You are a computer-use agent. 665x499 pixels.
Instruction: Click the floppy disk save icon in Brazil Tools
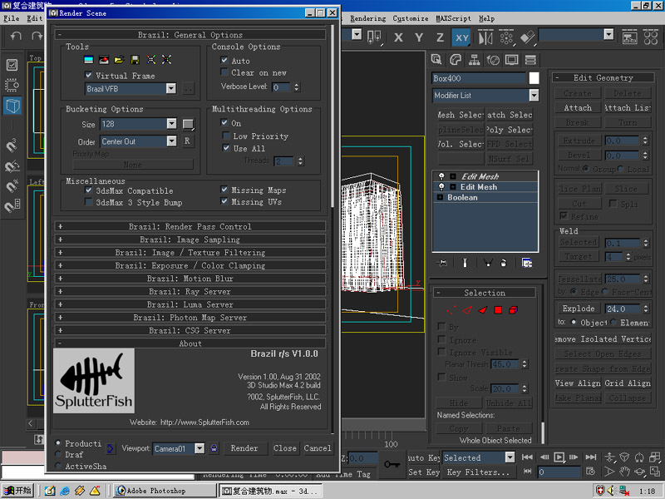135,60
